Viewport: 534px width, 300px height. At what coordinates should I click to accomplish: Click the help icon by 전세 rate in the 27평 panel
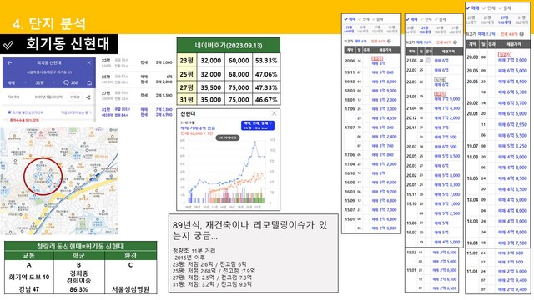(521, 34)
